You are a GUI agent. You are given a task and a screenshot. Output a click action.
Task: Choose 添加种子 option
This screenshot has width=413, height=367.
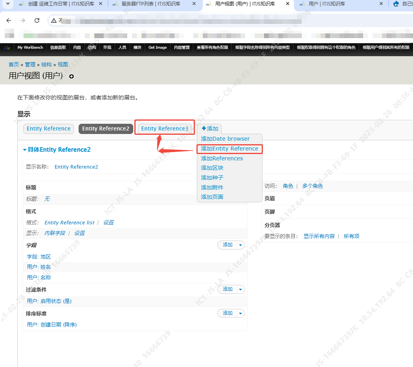coord(212,178)
